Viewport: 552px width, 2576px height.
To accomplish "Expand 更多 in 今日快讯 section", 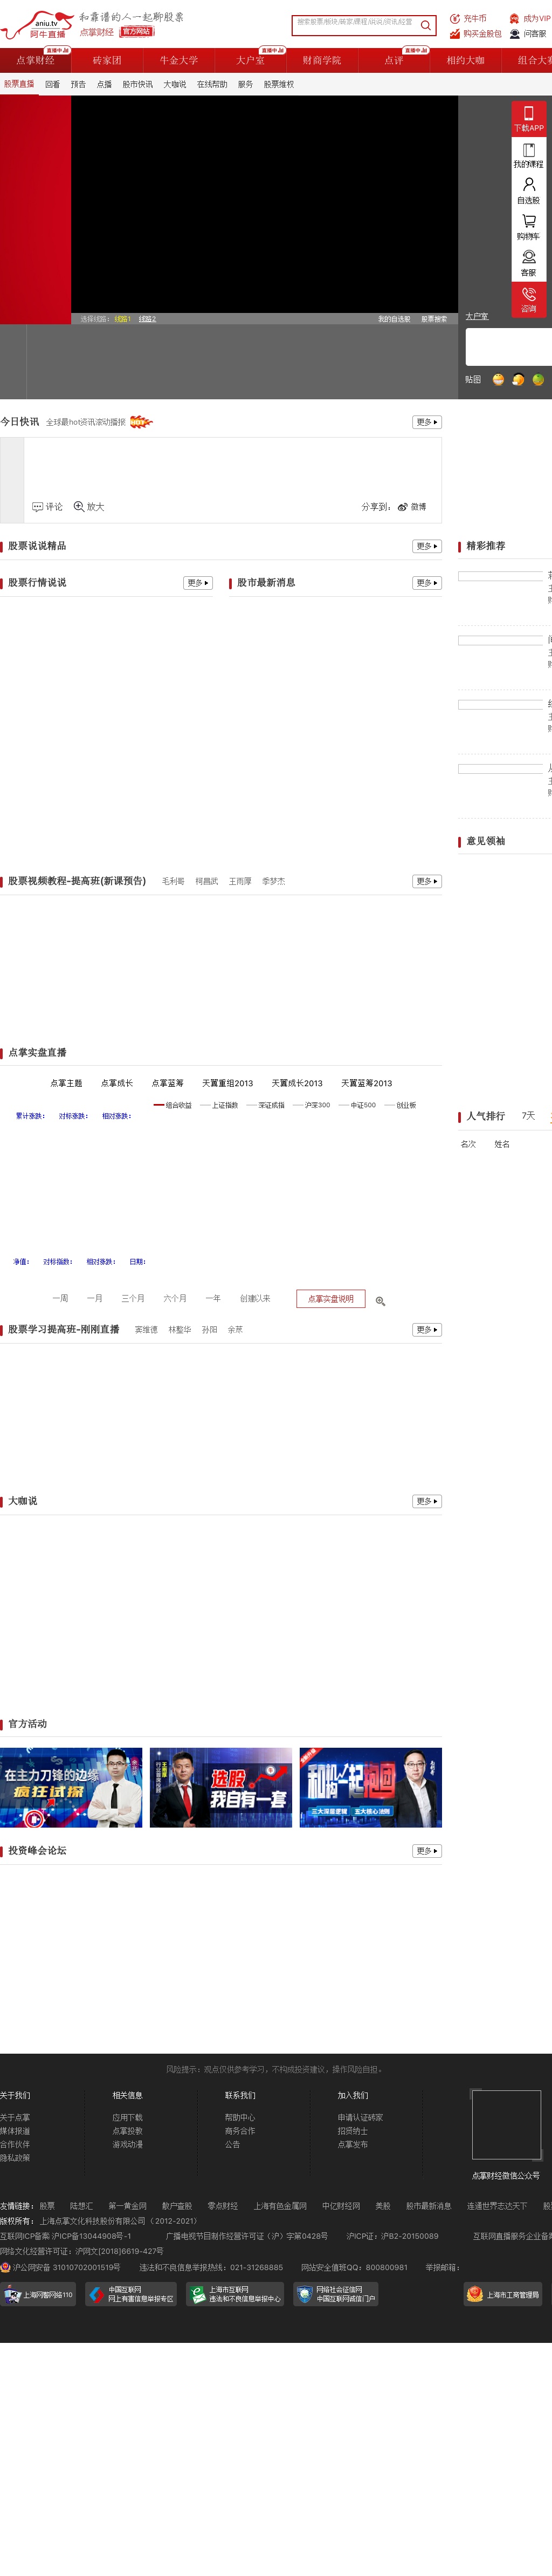I will point(427,422).
